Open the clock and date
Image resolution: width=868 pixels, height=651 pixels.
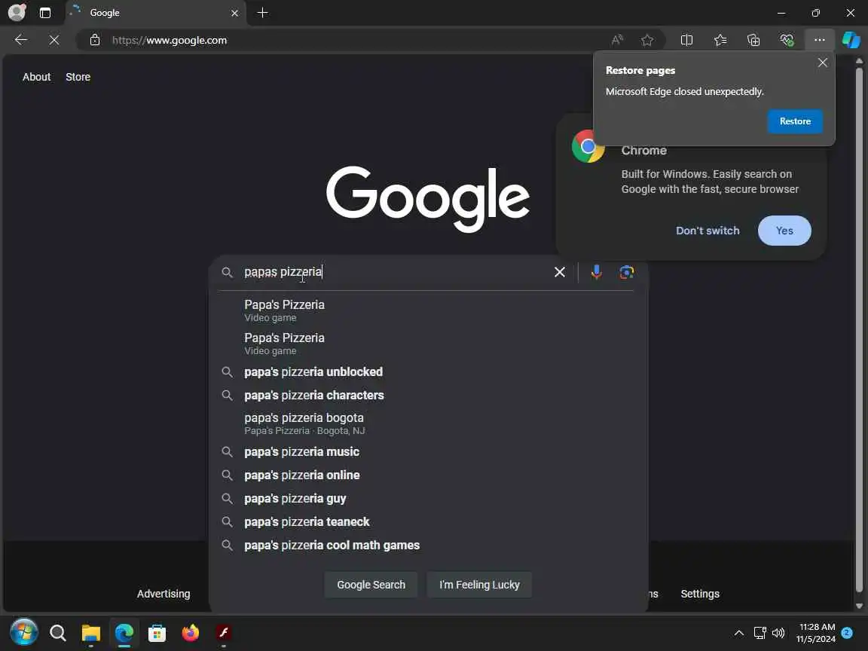click(x=817, y=633)
